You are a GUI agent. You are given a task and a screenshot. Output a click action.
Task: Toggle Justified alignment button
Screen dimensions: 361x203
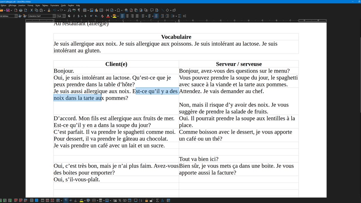[137, 16]
